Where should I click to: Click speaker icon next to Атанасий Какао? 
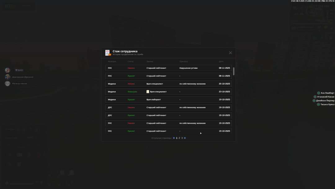tap(315, 97)
